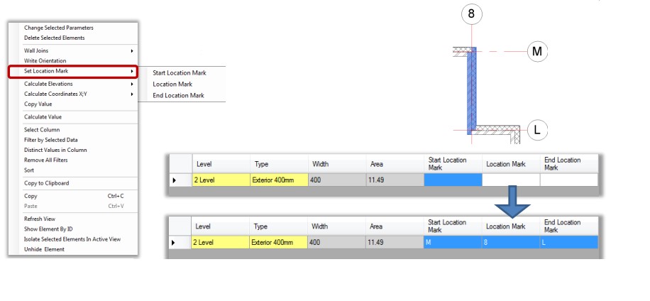Click empty Start Location Mark cell in upper table

pyautogui.click(x=453, y=180)
